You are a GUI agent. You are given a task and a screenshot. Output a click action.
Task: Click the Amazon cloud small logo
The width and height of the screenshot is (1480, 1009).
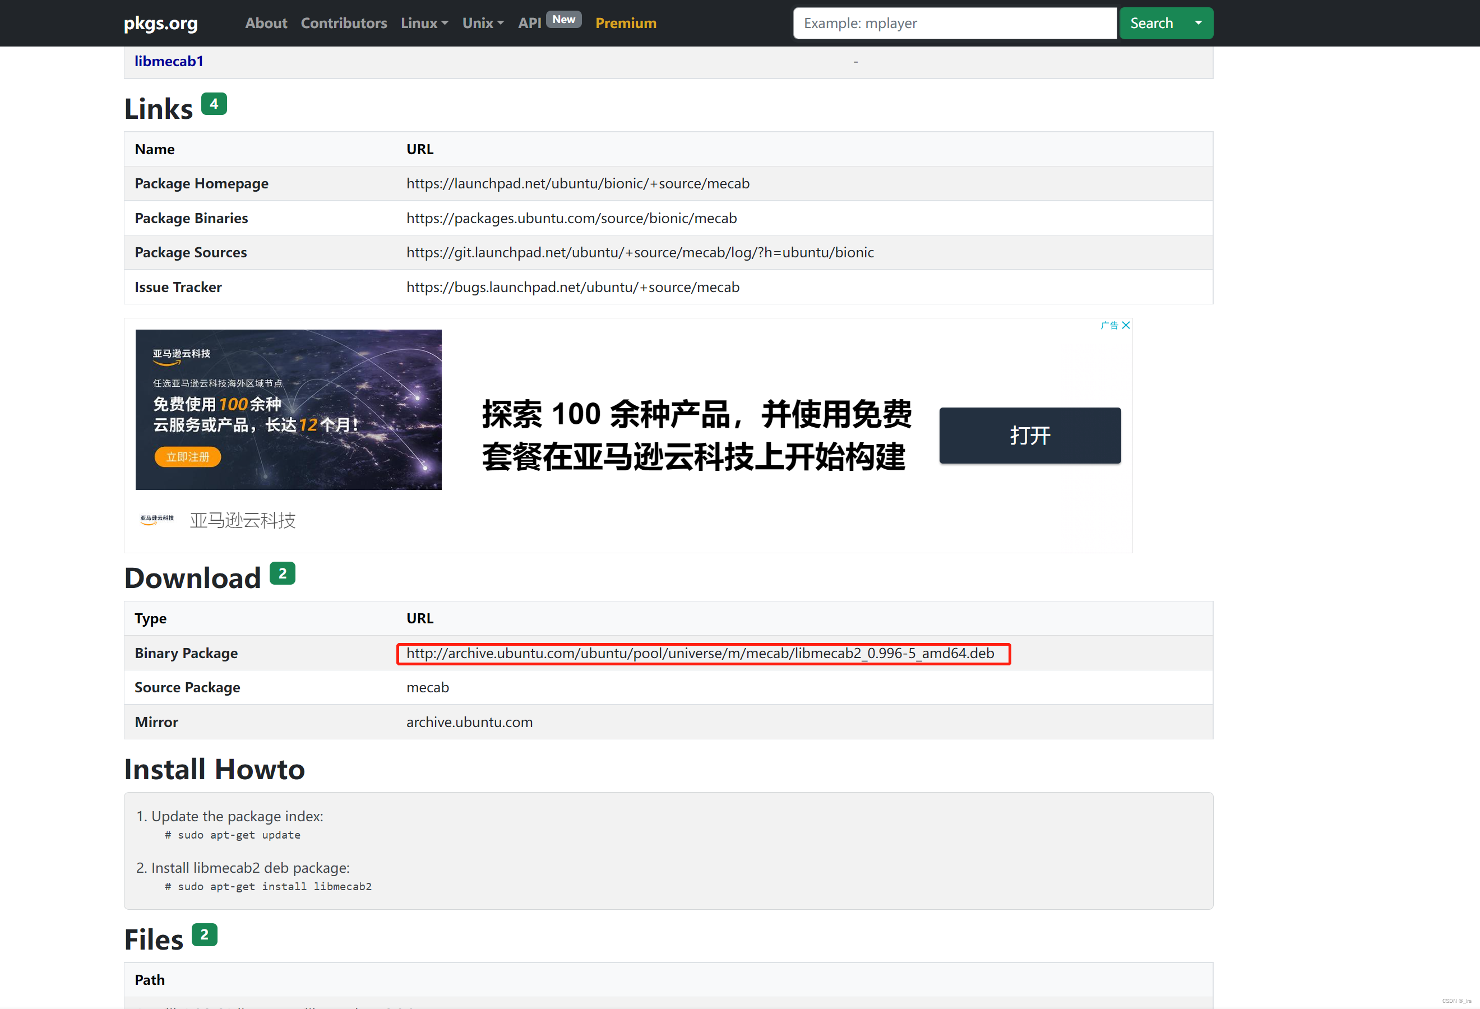156,520
